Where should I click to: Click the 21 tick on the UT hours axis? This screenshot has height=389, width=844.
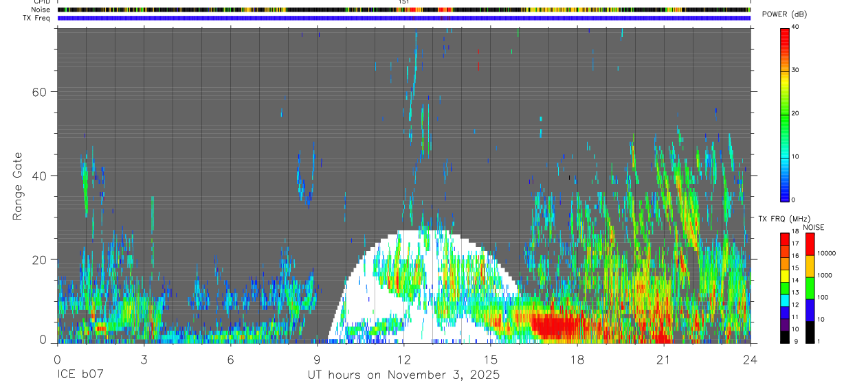point(664,359)
